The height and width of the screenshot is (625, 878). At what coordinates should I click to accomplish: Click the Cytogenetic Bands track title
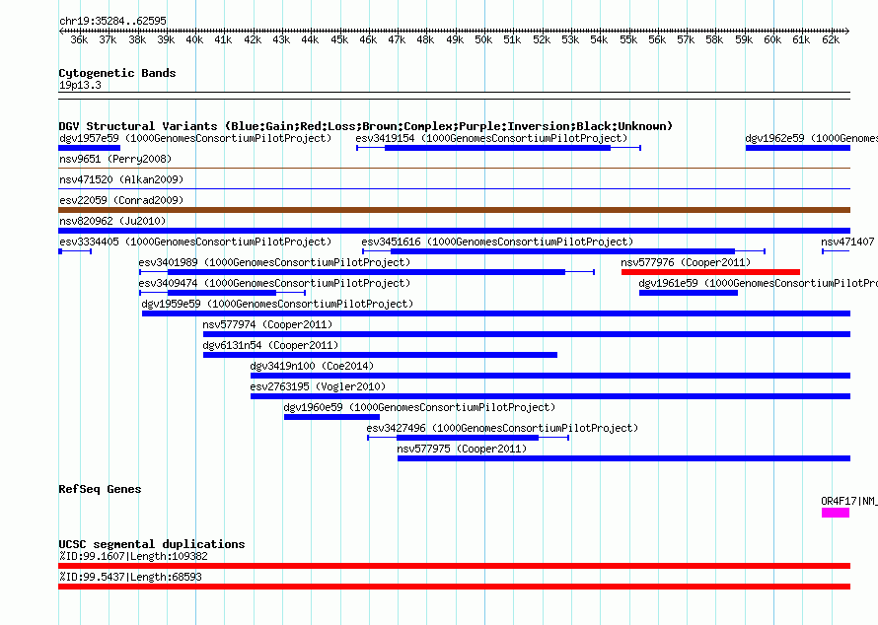[117, 73]
